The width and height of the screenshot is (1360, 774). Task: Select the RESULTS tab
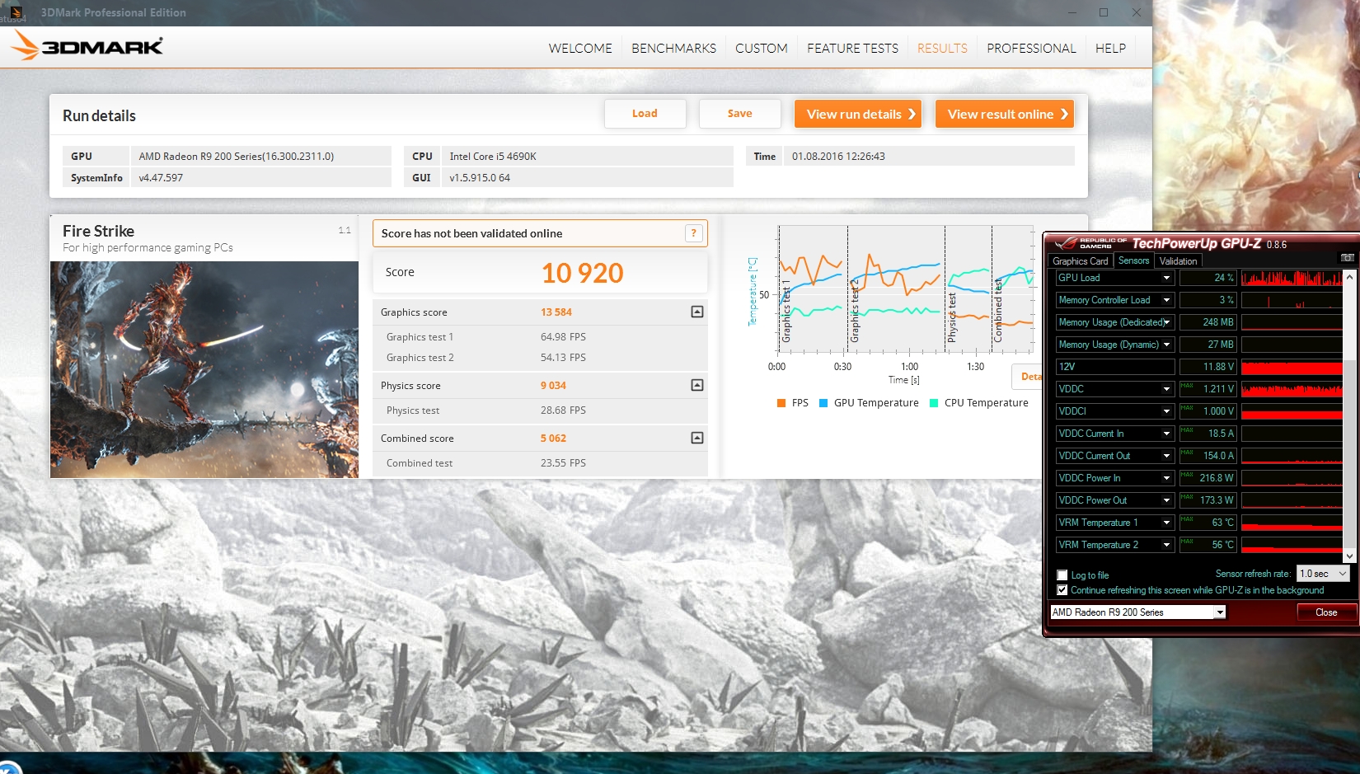point(942,48)
